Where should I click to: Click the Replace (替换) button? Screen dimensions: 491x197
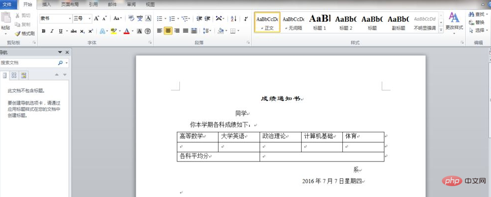coord(477,22)
